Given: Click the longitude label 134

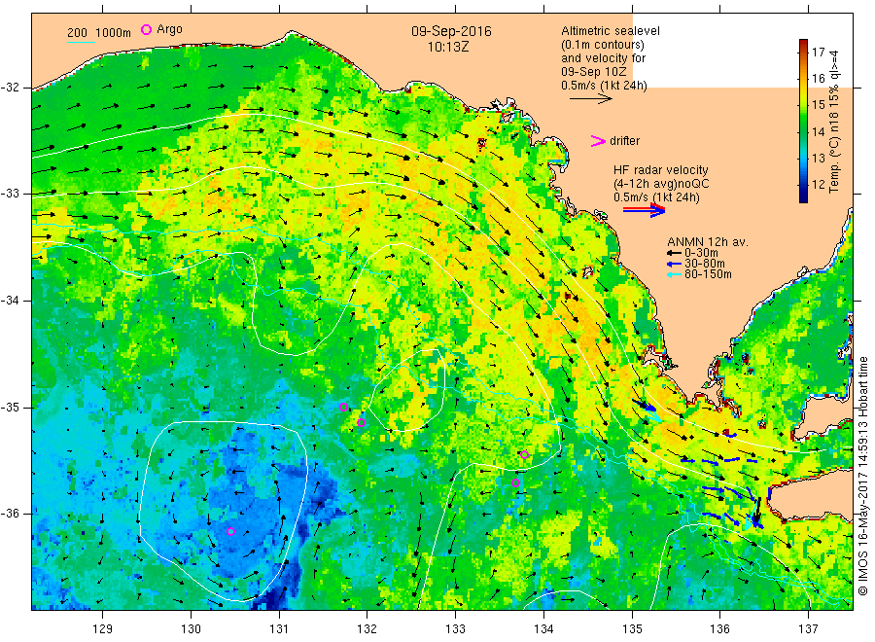Looking at the screenshot, I should [x=543, y=629].
